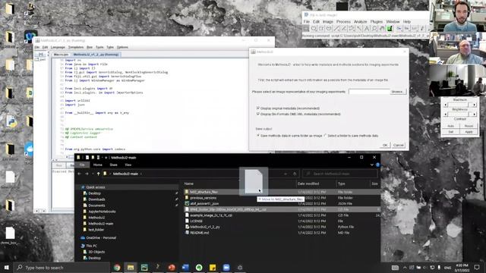This screenshot has height=273, width=486.
Task: Open the address bar history dropdown in Explorer
Action: pos(286,174)
